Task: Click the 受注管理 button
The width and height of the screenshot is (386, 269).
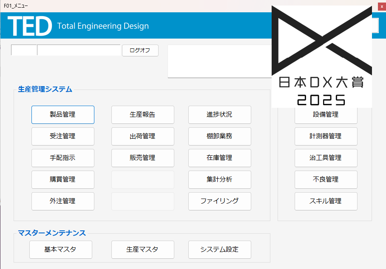Action: point(63,136)
